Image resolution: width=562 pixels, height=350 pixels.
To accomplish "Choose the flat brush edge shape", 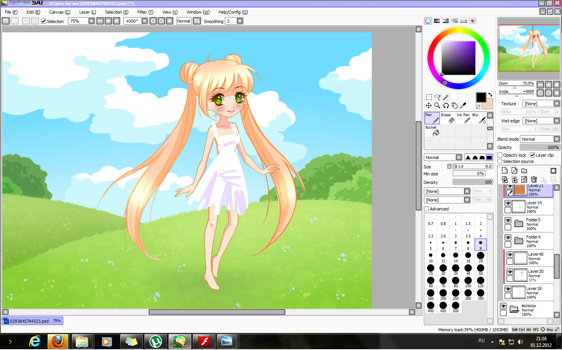I will 489,157.
